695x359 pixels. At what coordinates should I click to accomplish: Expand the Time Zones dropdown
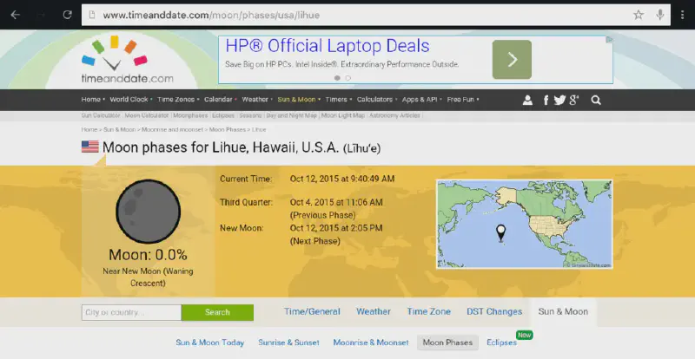(x=177, y=100)
